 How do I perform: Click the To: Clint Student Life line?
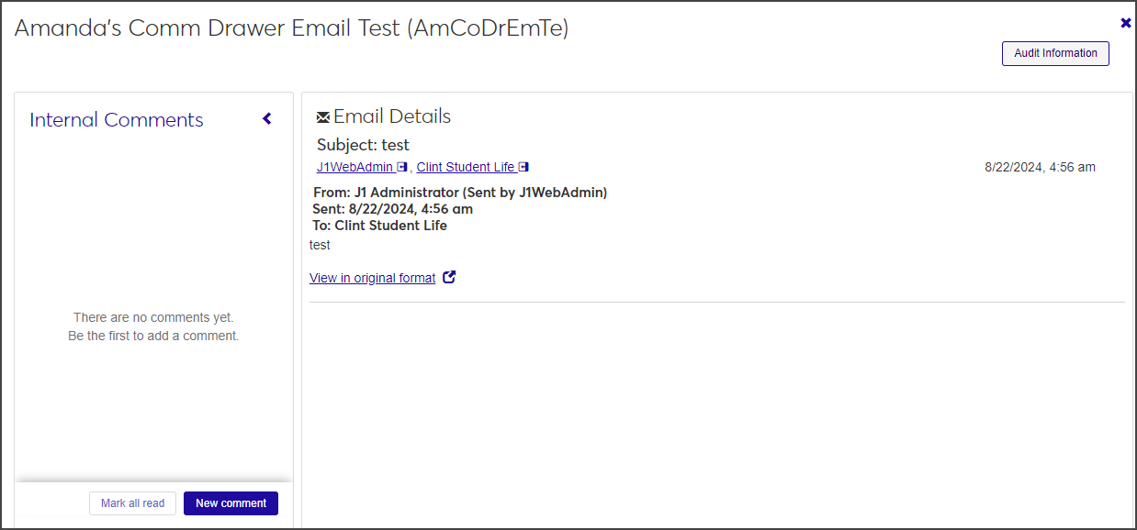coord(379,226)
